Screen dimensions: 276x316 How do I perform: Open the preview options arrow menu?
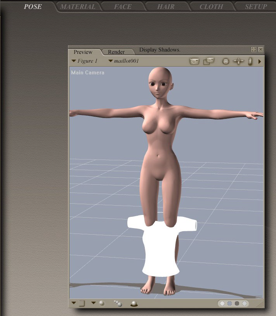pos(260,61)
